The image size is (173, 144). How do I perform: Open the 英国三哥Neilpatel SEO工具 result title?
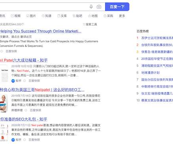click(x=42, y=90)
